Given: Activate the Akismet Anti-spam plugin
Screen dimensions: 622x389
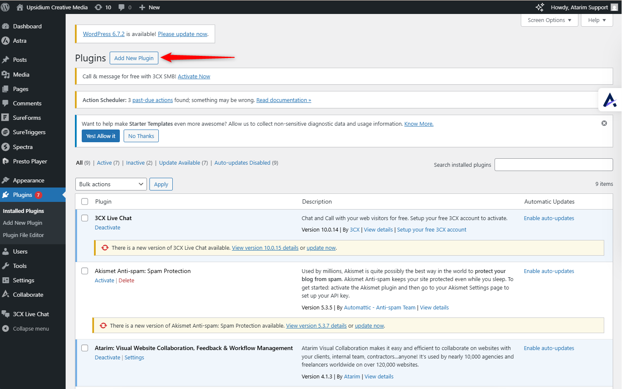Looking at the screenshot, I should pos(105,280).
